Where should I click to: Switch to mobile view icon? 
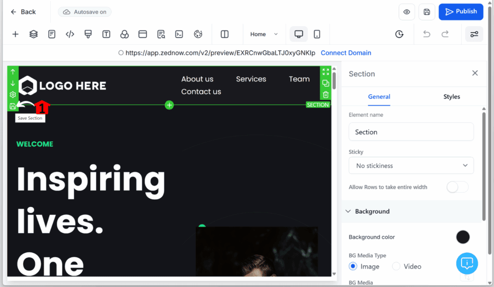pos(317,34)
